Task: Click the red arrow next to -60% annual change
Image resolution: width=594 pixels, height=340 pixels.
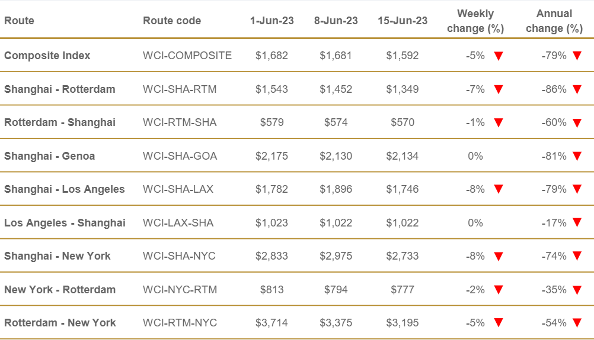Action: click(x=577, y=123)
